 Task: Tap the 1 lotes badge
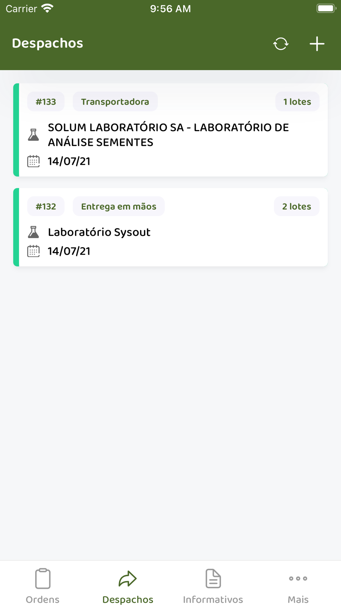[x=297, y=102]
